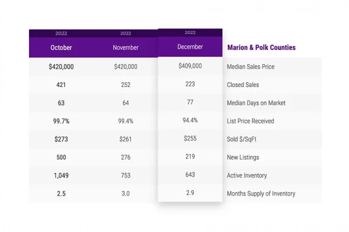
Task: Click the 2022 label above November
Action: pos(126,33)
